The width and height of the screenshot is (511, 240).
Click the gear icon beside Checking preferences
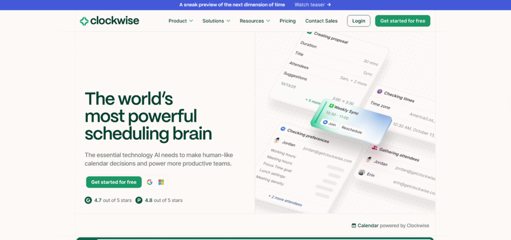point(282,129)
